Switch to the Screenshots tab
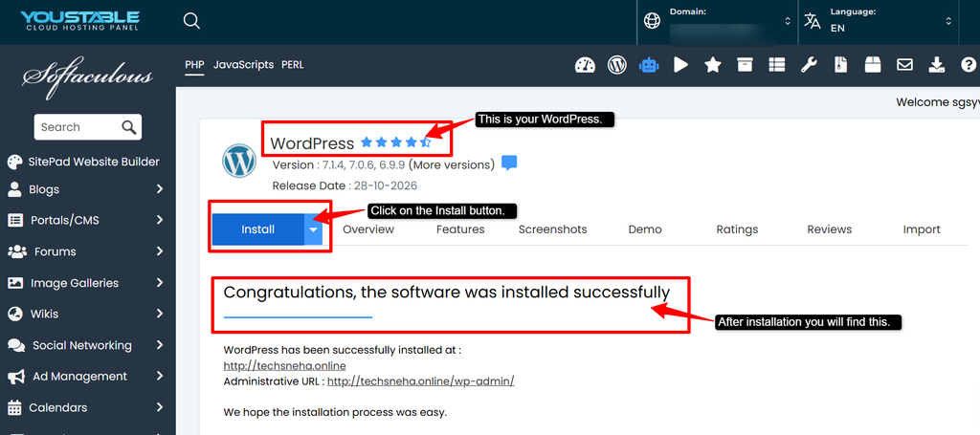Screen dimensions: 980x435 click(552, 229)
